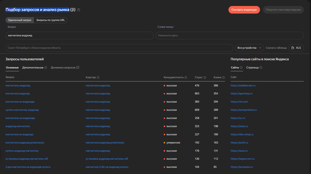Open cluster магнитола 2 din на андроид купить
The image size is (311, 174).
(x=107, y=167)
